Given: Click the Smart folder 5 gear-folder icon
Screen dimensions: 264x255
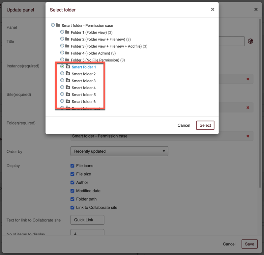Looking at the screenshot, I should [x=68, y=94].
